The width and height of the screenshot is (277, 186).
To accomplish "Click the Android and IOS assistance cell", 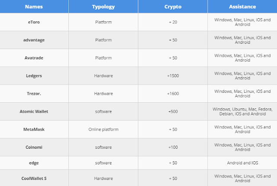I will coord(242,163).
